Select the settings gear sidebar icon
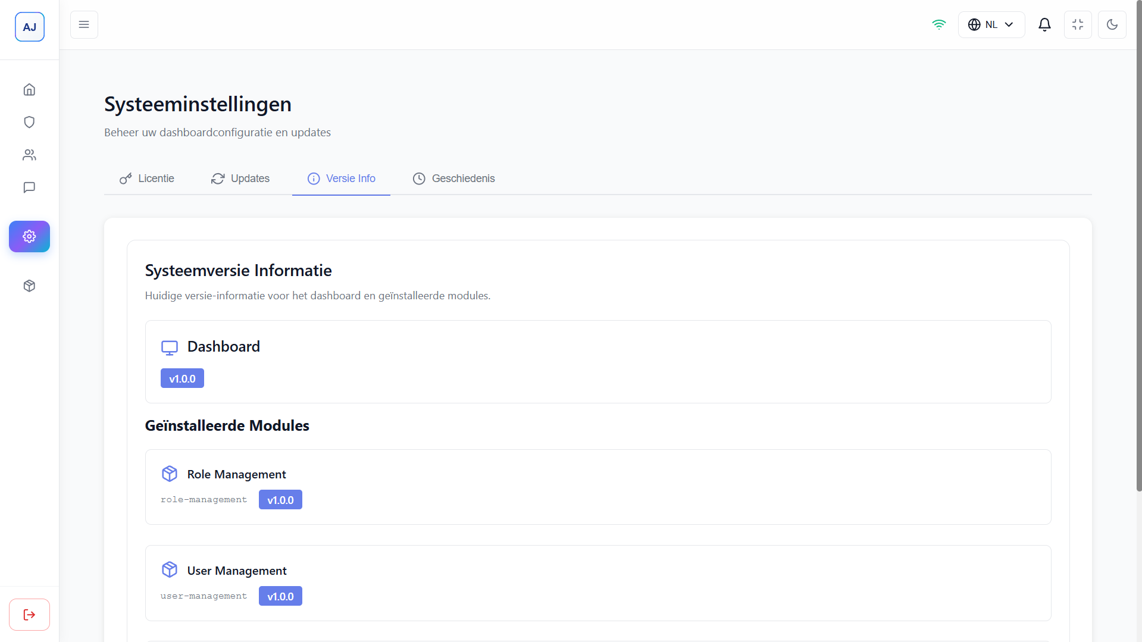The width and height of the screenshot is (1142, 642). (29, 236)
